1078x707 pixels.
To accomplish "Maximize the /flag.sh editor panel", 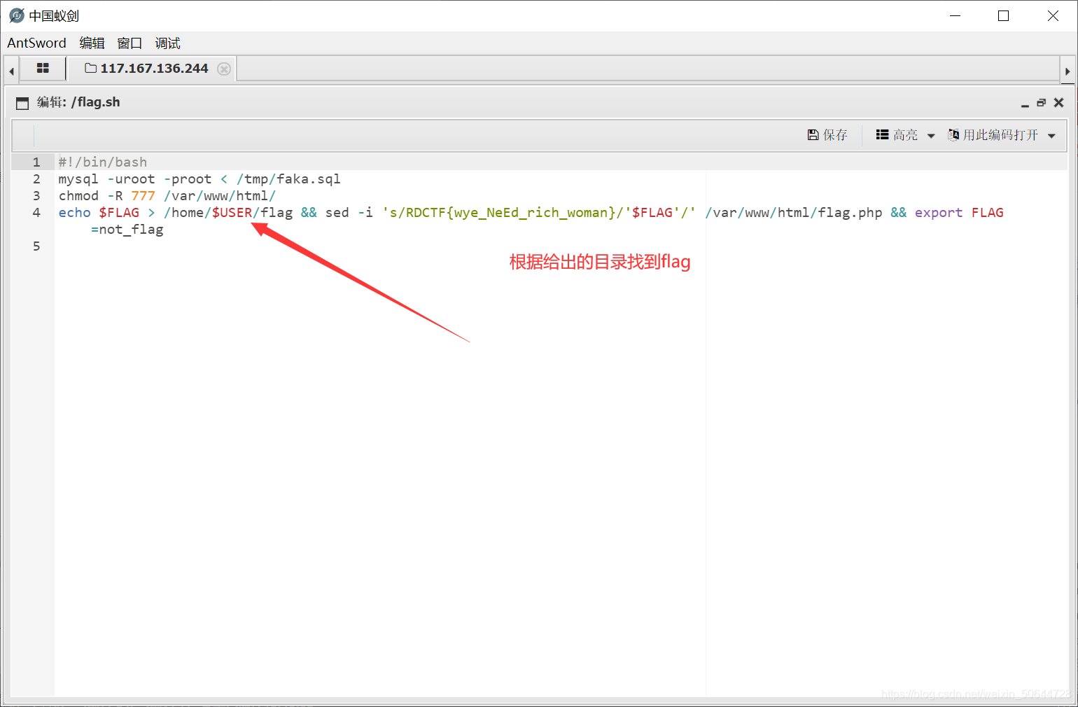I will point(1042,103).
